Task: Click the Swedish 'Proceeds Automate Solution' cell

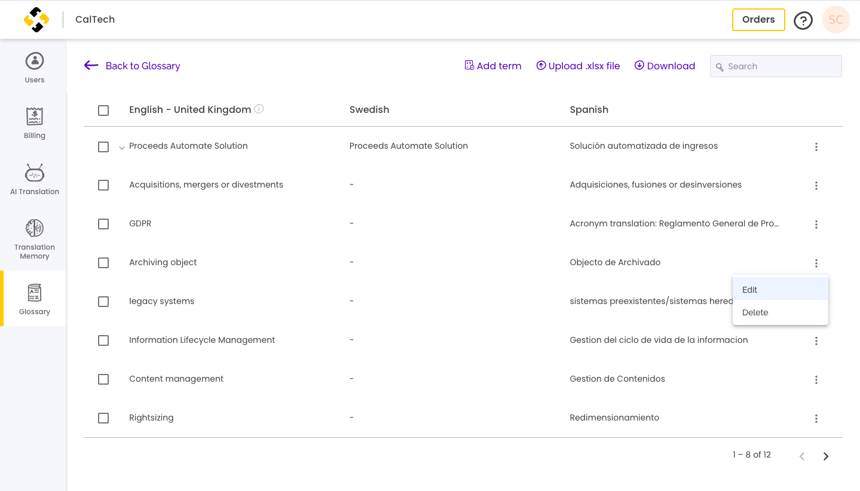Action: 409,146
